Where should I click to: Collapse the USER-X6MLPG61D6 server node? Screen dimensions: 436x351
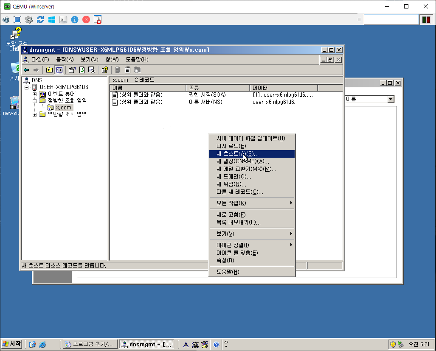point(27,87)
